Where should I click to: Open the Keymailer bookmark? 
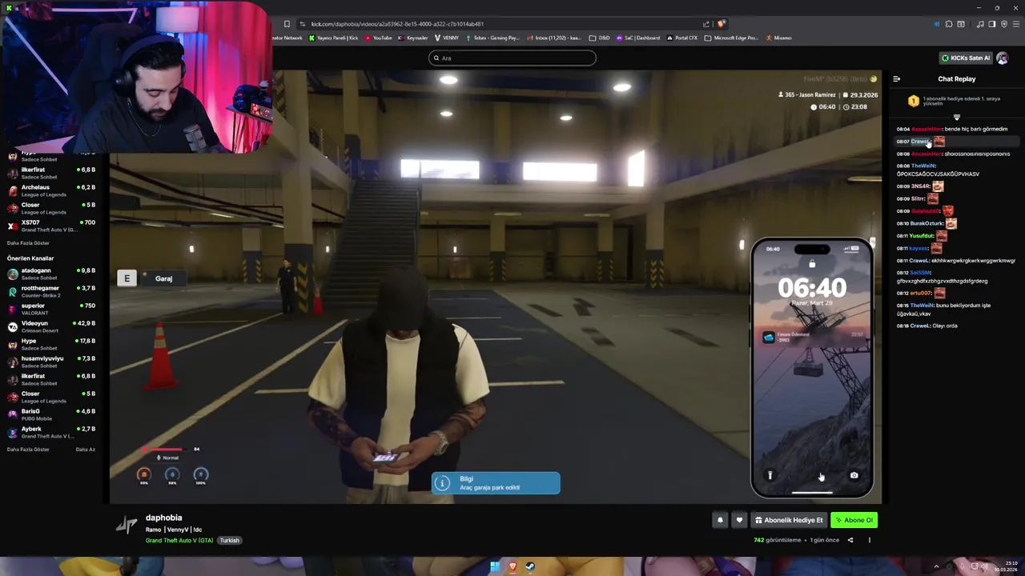[413, 38]
